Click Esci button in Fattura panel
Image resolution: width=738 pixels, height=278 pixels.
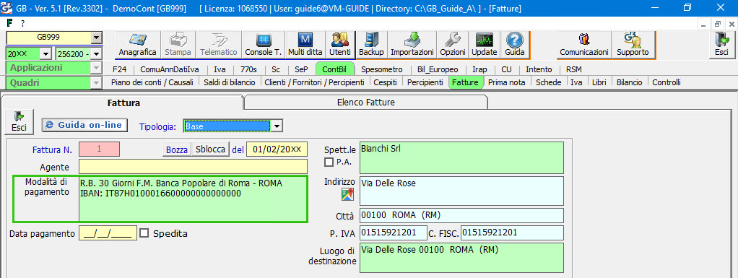pos(19,121)
